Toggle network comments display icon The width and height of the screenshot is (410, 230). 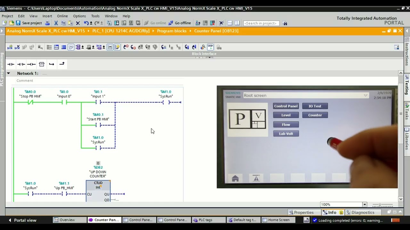(110, 47)
